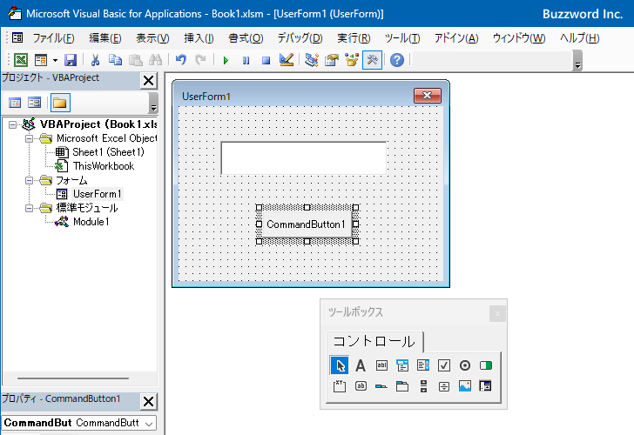Viewport: 634px width, 435px height.
Task: Select the pointer tool in toolbox
Action: click(340, 365)
